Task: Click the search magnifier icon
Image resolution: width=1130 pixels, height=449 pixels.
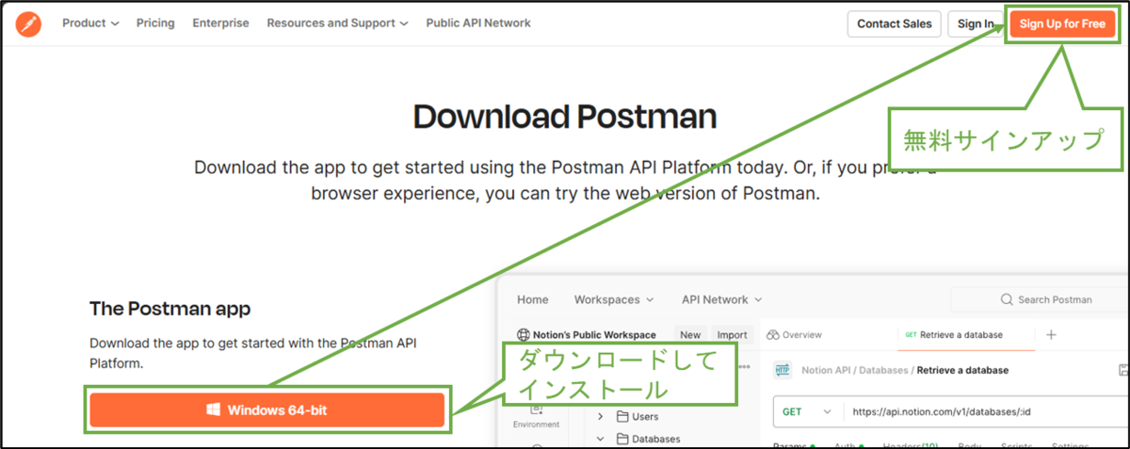Action: coord(1007,300)
